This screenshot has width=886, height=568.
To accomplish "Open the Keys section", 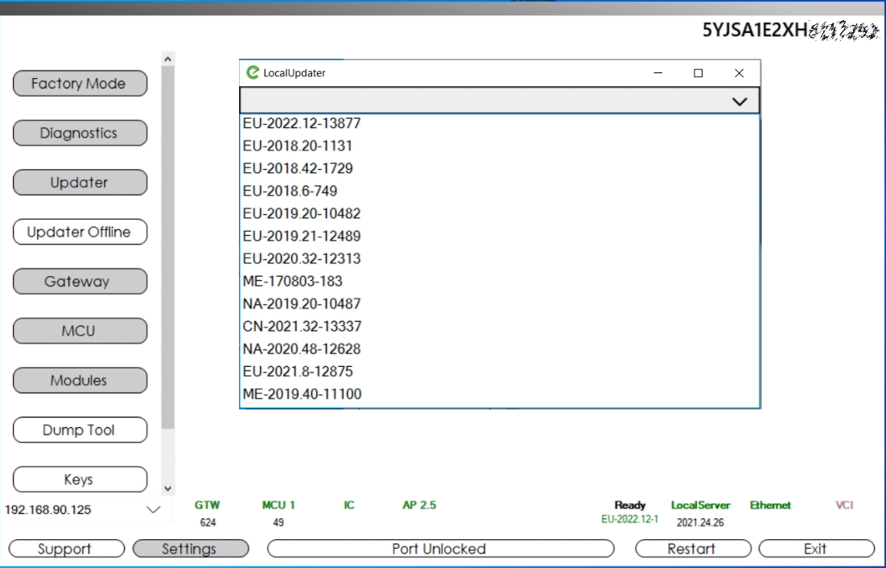I will (80, 480).
